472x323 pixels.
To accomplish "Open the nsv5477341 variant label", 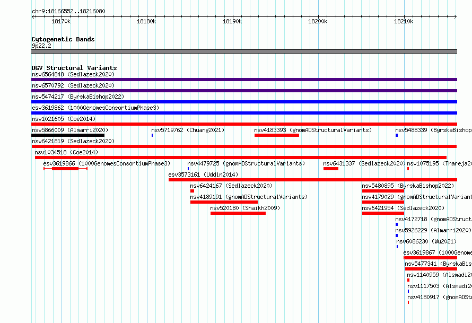I will [x=438, y=264].
